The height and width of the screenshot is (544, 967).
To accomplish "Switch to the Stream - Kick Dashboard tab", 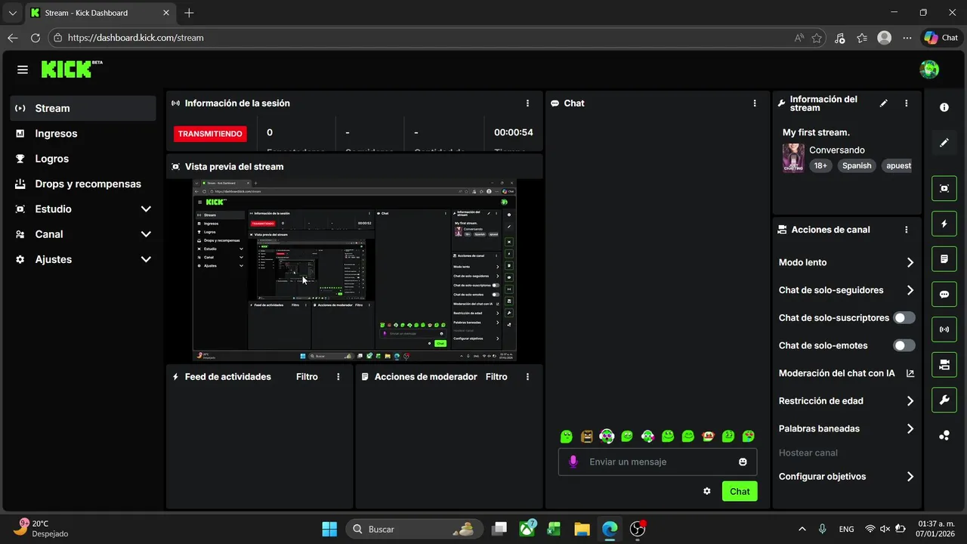I will pos(100,13).
